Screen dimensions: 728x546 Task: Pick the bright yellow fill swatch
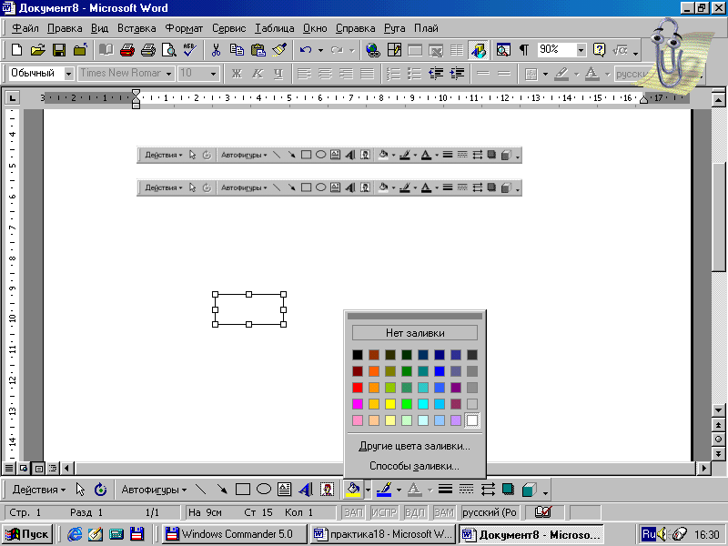pos(390,404)
